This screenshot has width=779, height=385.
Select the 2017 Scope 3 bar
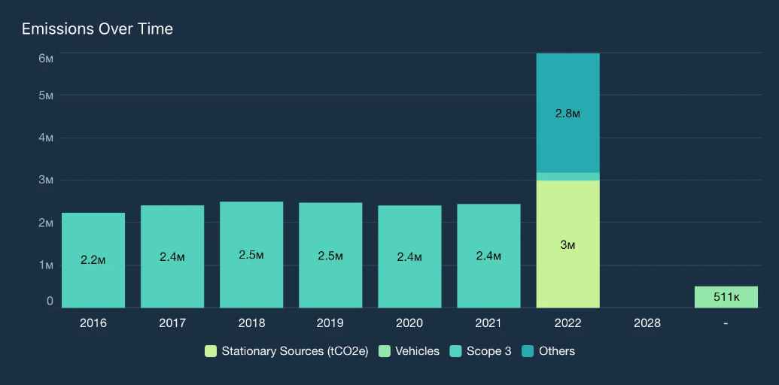(x=172, y=256)
